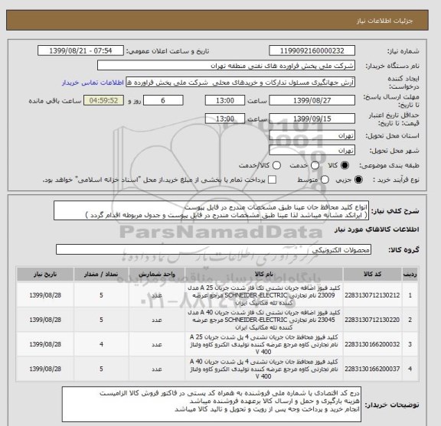The height and width of the screenshot is (426, 441).
Task: Click the need date in row 4
Action: pos(45,369)
